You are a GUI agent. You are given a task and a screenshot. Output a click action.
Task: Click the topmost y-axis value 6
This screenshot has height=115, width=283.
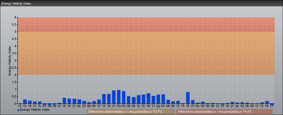tap(16, 18)
